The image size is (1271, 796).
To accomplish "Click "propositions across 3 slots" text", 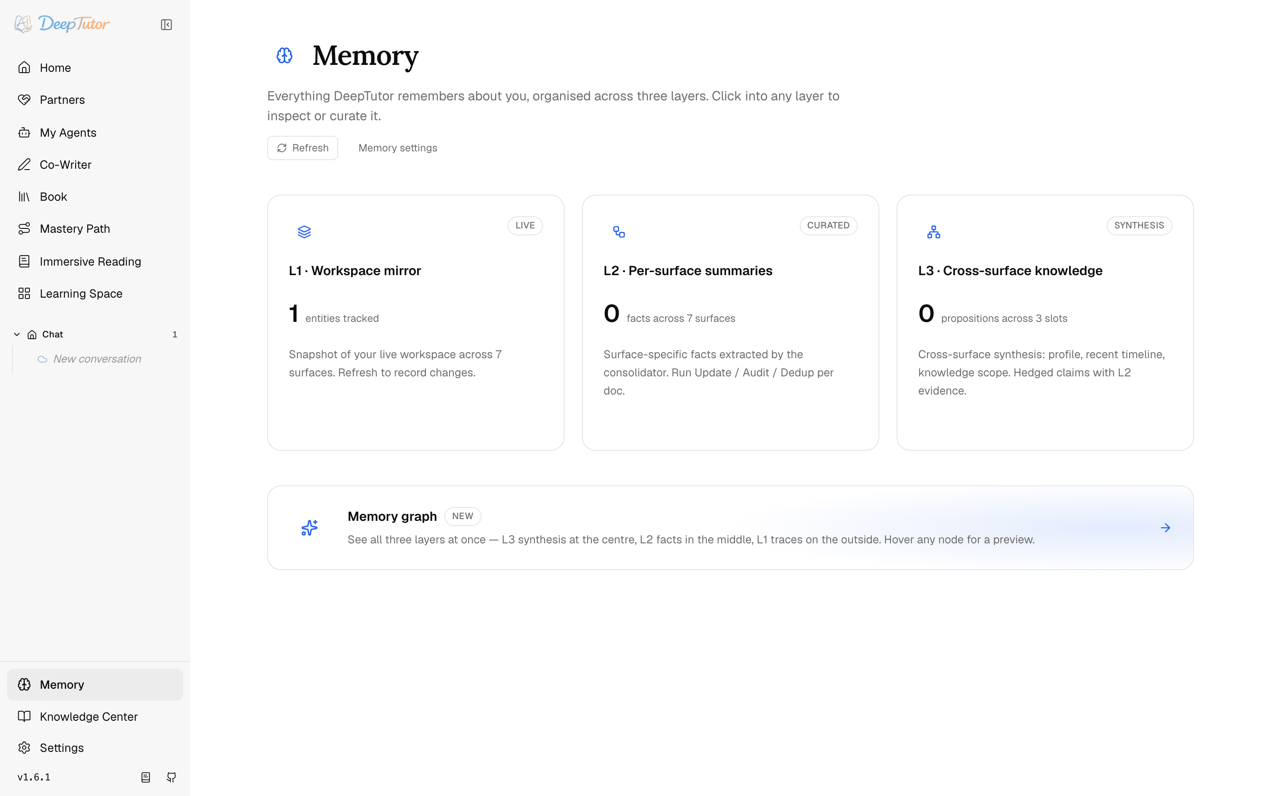I will click(x=1004, y=318).
